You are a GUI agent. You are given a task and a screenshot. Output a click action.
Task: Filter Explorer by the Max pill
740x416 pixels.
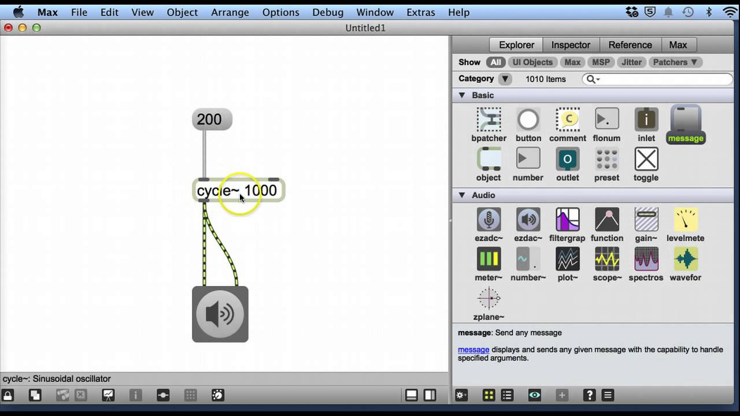pyautogui.click(x=572, y=62)
